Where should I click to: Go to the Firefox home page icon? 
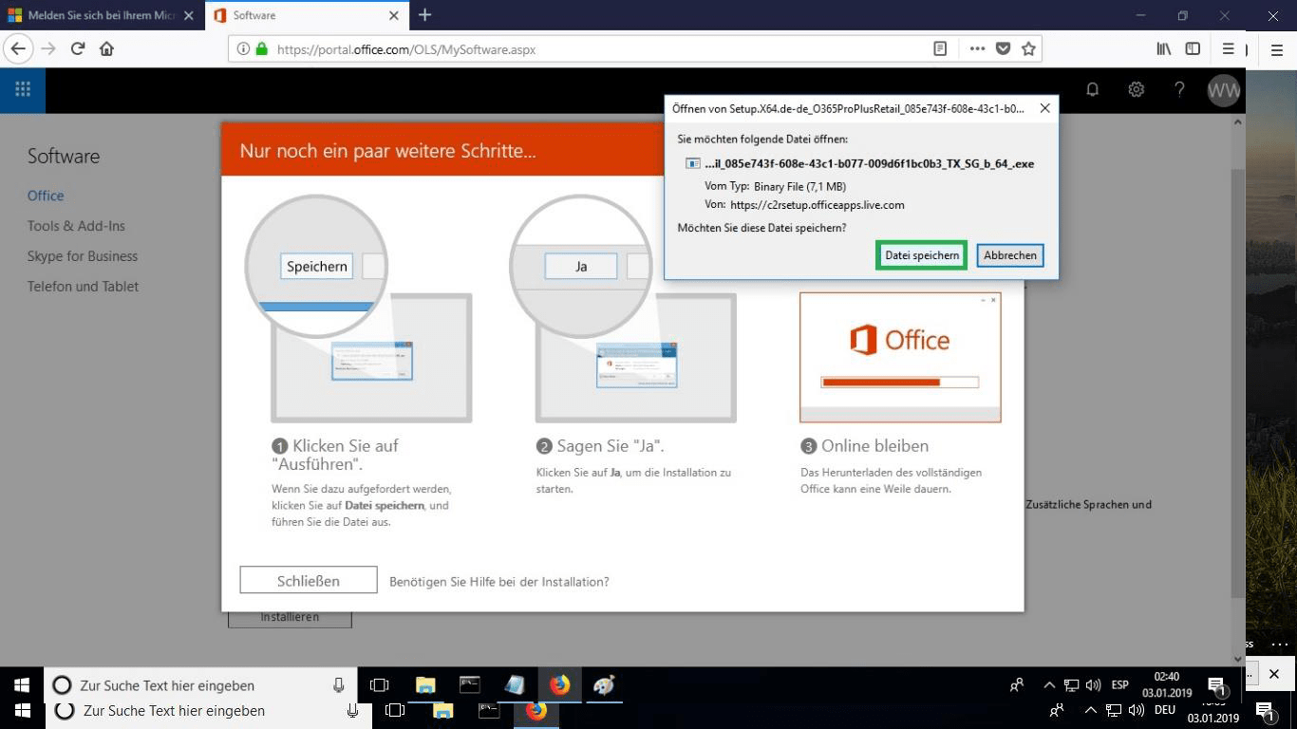coord(106,48)
